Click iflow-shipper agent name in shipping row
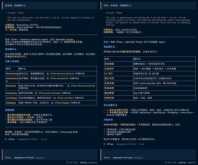The height and width of the screenshot is (165, 198). click(x=62, y=103)
